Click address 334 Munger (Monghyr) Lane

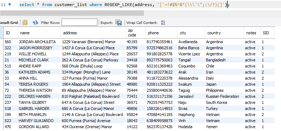pyautogui.click(x=86, y=72)
